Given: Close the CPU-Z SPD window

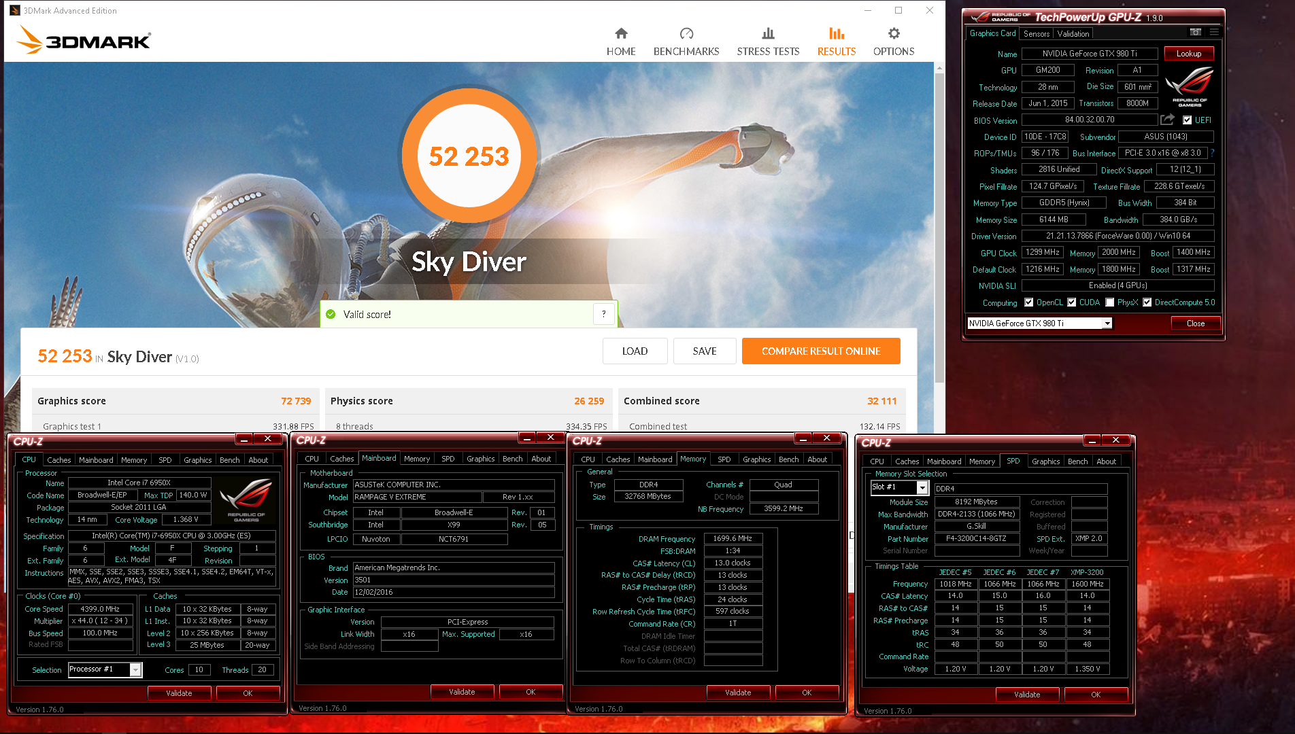Looking at the screenshot, I should [1115, 440].
